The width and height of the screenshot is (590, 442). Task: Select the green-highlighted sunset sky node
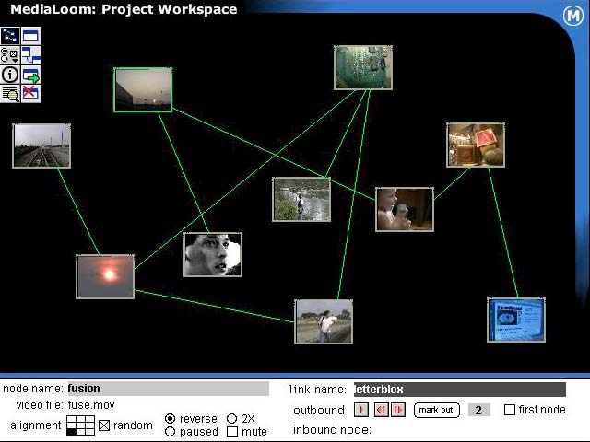[143, 90]
